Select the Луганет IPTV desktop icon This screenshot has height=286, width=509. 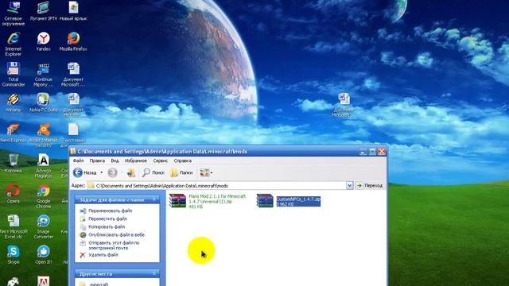(43, 11)
